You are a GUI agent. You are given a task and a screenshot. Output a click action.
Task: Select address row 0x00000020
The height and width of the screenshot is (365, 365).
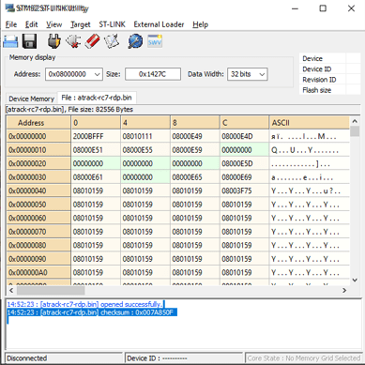pos(38,163)
